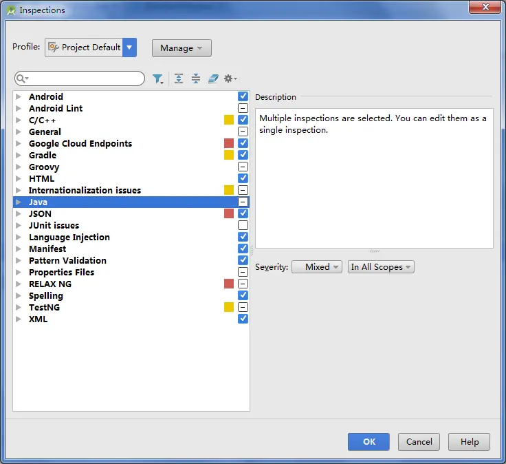Expand the Gradle tree node arrow
The height and width of the screenshot is (464, 506).
[x=19, y=155]
